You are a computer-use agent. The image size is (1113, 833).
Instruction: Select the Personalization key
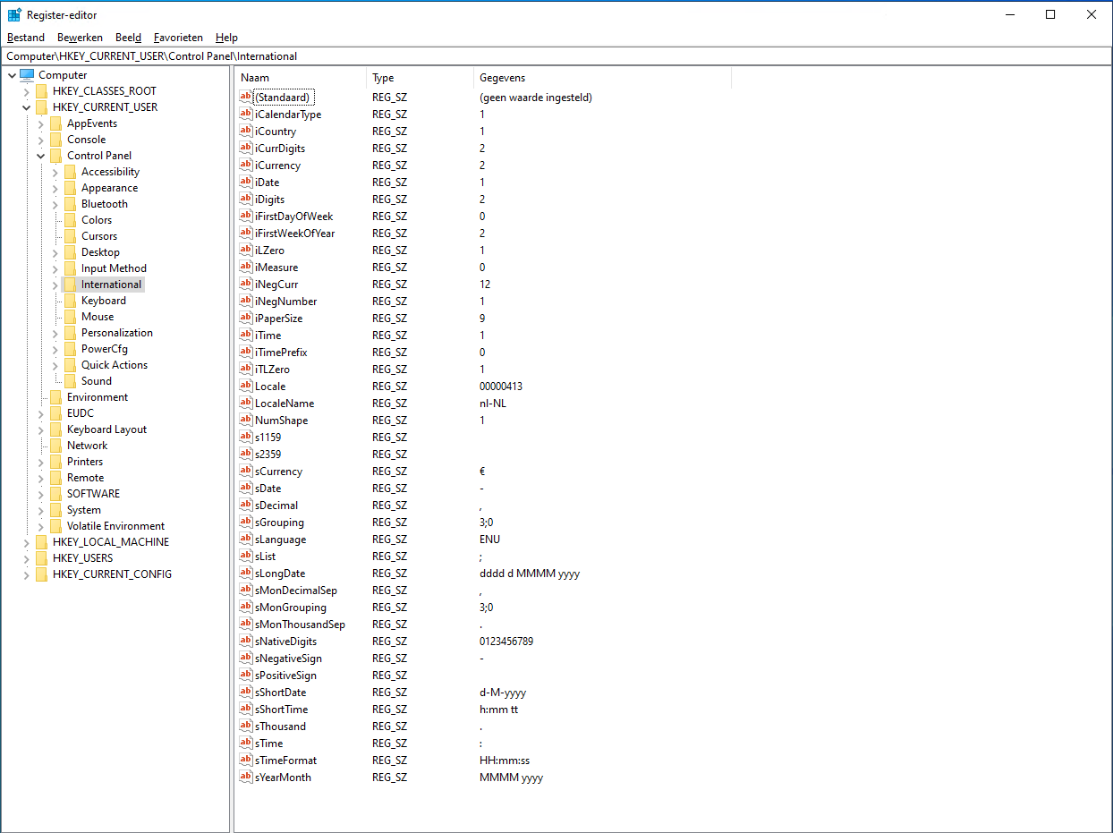click(116, 333)
